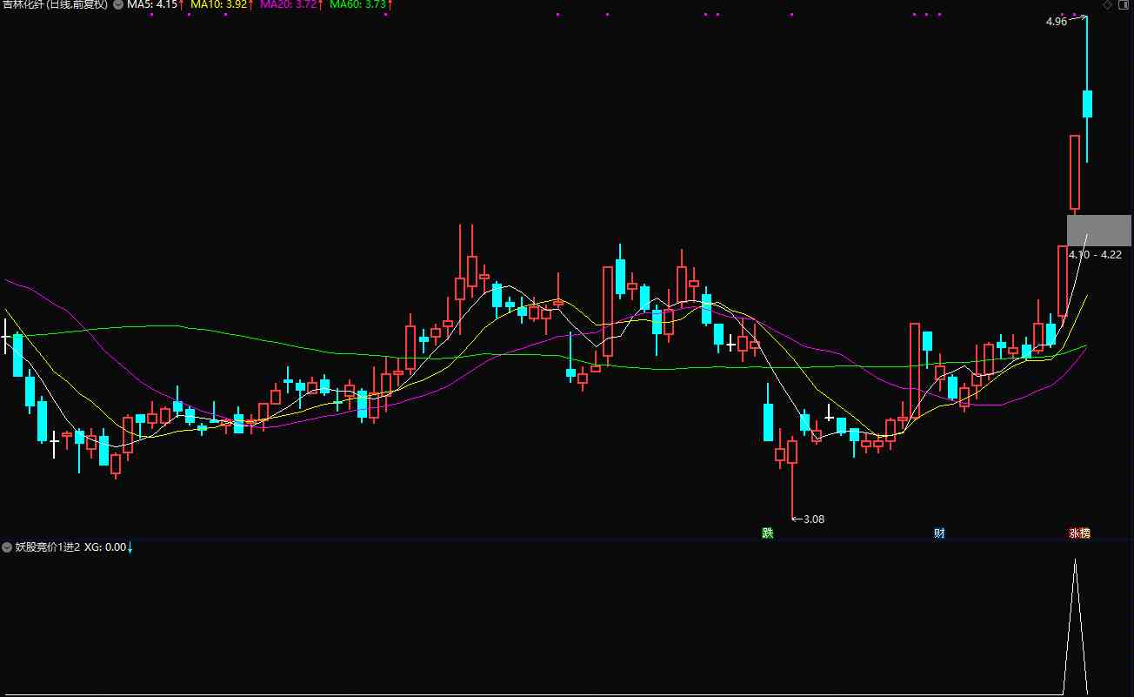Click the 4.10 - 4.22 gap range label
This screenshot has height=697, width=1134.
click(1095, 254)
